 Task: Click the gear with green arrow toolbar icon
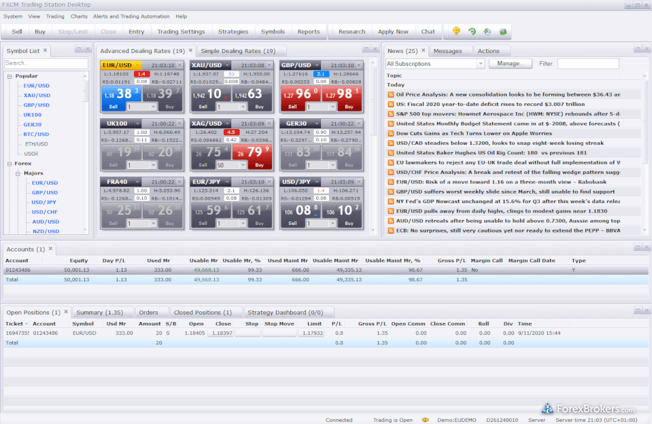coord(503,31)
